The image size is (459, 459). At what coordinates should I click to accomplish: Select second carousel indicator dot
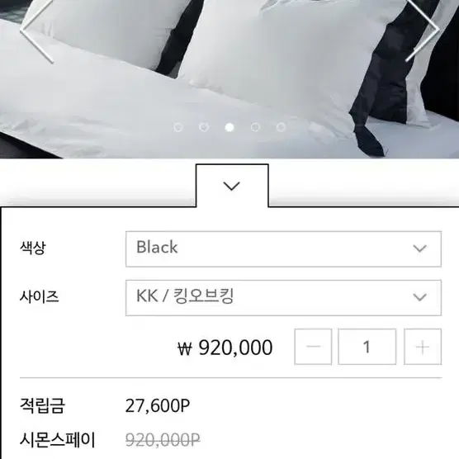tap(204, 127)
